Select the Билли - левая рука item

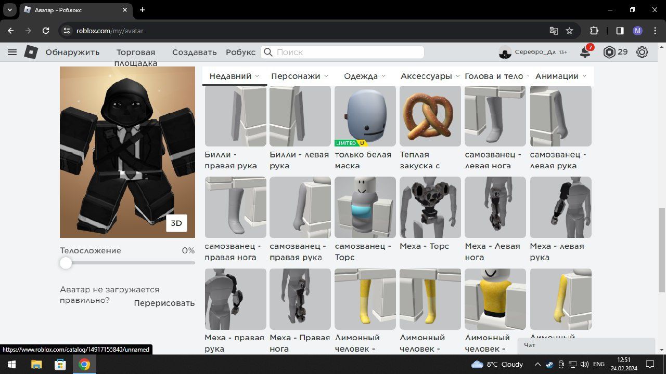point(300,128)
